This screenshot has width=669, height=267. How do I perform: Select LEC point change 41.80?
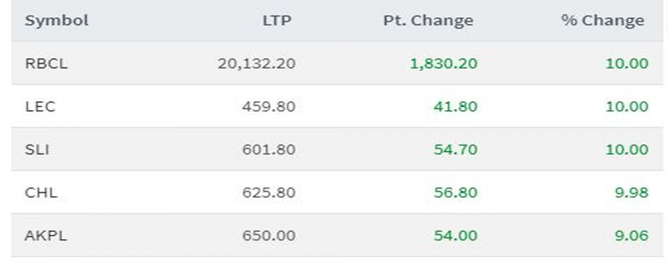click(455, 106)
